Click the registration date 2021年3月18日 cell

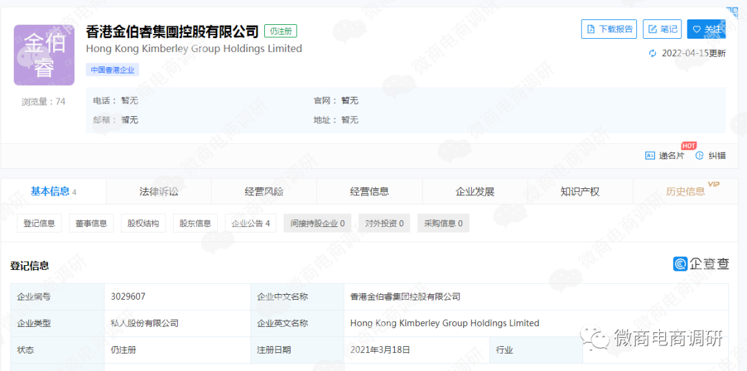point(416,350)
